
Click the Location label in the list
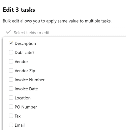(23, 98)
